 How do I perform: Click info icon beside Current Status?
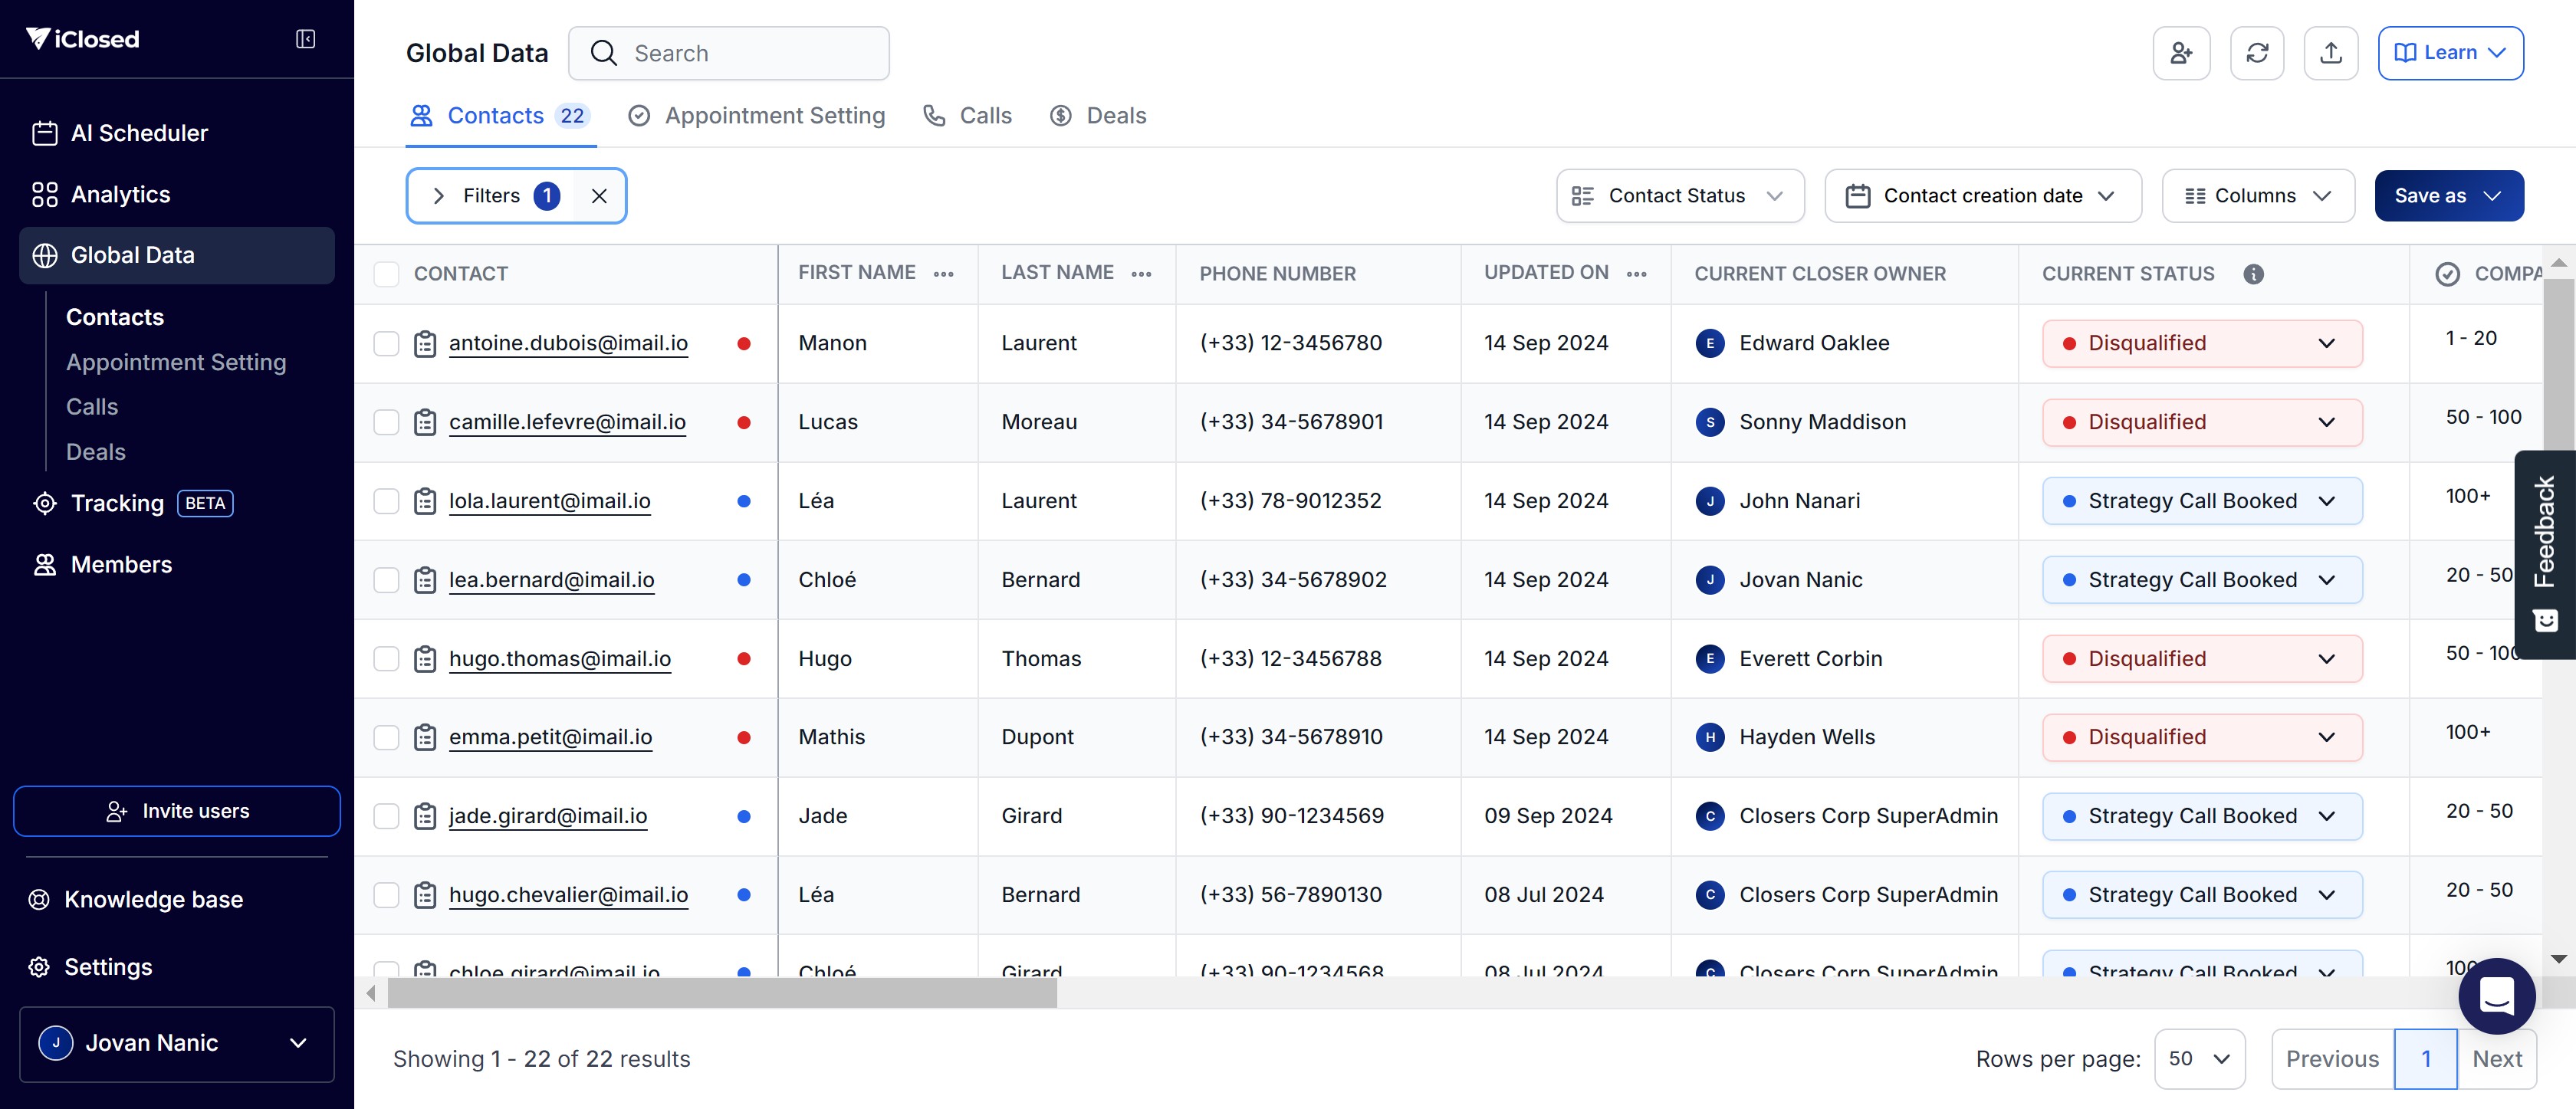point(2253,274)
